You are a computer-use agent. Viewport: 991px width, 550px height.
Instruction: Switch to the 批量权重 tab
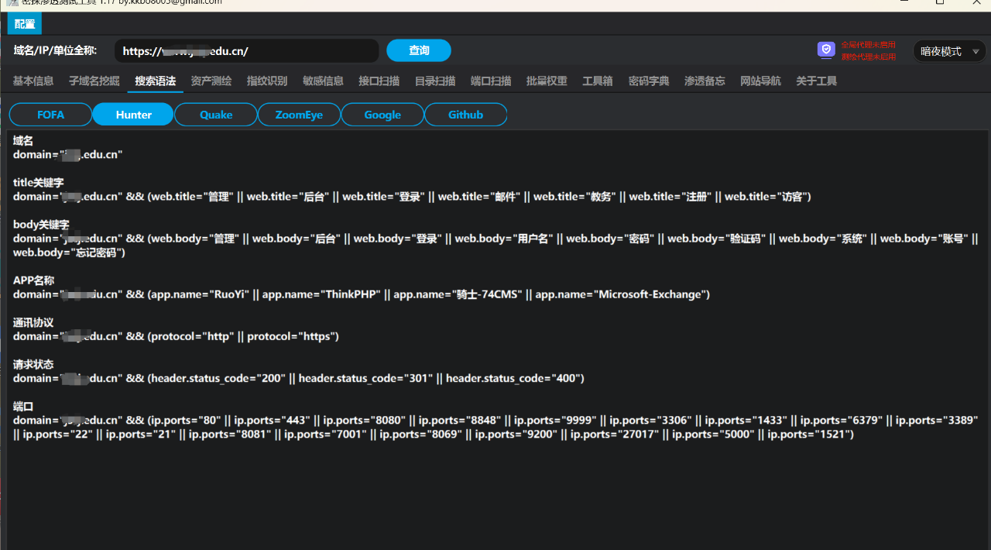(x=547, y=81)
